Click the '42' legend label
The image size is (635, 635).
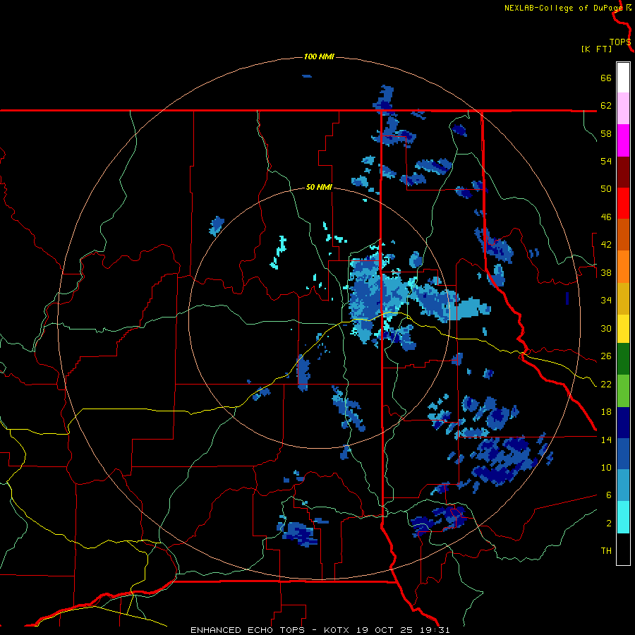606,245
